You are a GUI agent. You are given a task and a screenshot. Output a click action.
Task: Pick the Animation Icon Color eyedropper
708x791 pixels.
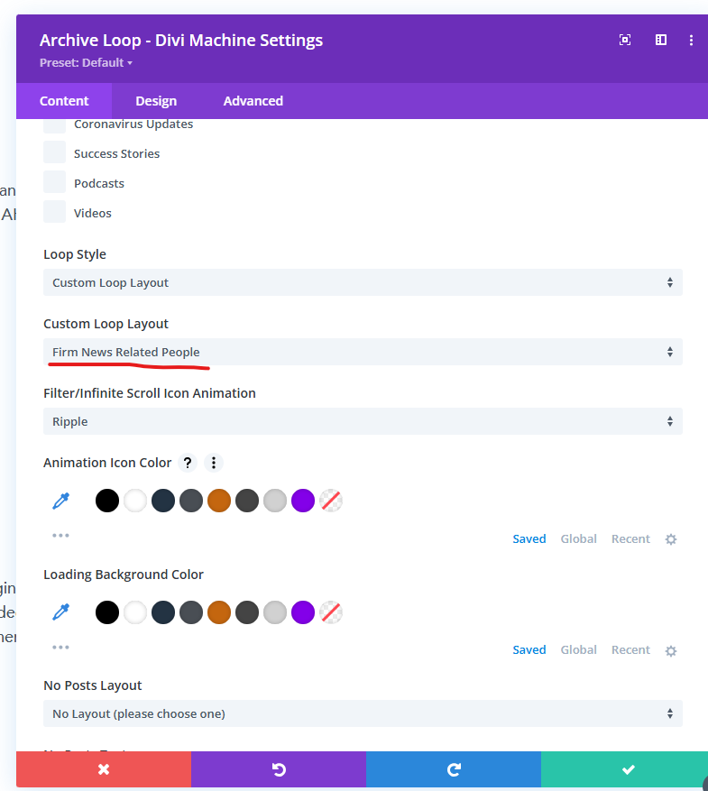pos(60,501)
